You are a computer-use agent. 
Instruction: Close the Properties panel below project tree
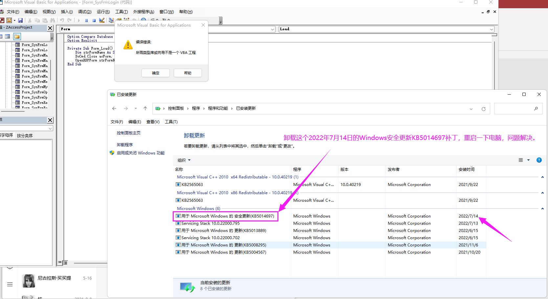click(50, 120)
